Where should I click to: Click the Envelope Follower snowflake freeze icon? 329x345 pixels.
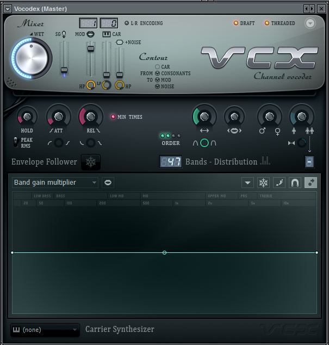[x=91, y=162]
